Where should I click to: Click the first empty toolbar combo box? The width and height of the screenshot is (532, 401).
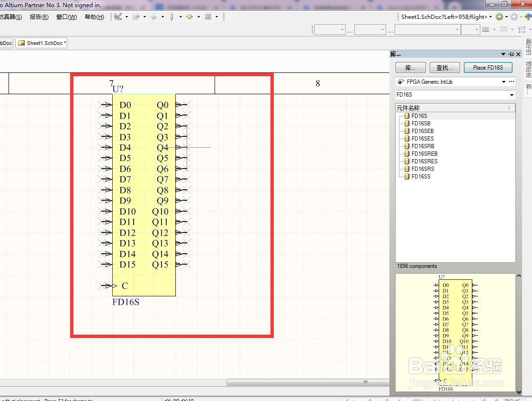click(330, 30)
